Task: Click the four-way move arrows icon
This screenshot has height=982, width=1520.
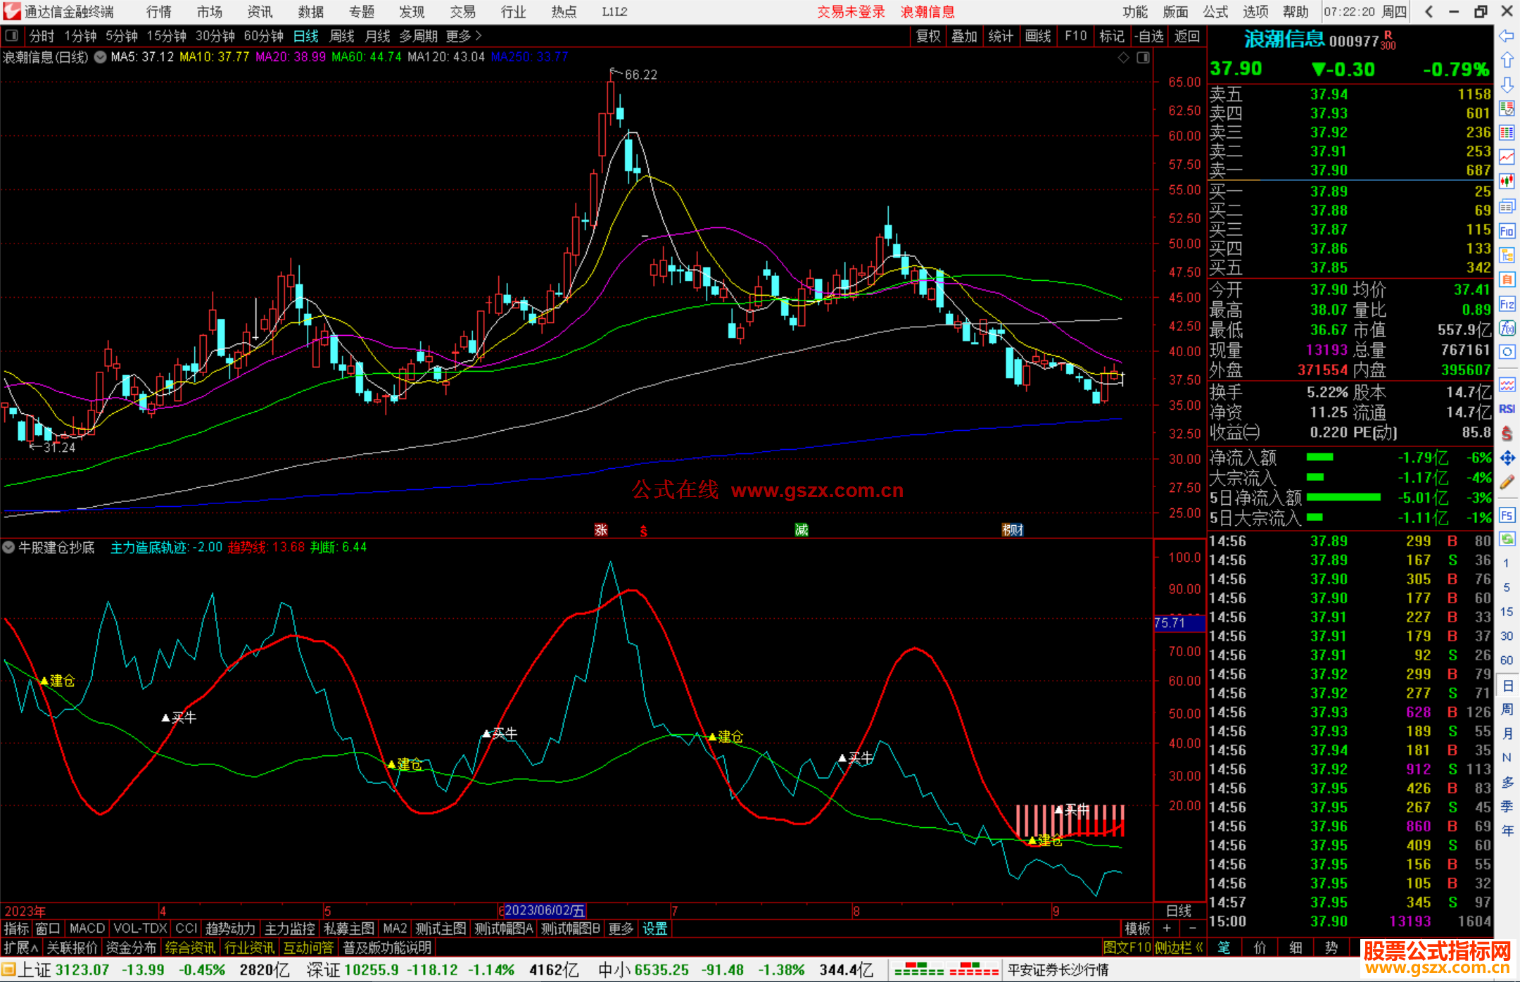Action: pos(1507,458)
